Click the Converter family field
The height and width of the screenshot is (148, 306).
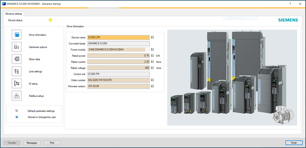[x=118, y=43]
